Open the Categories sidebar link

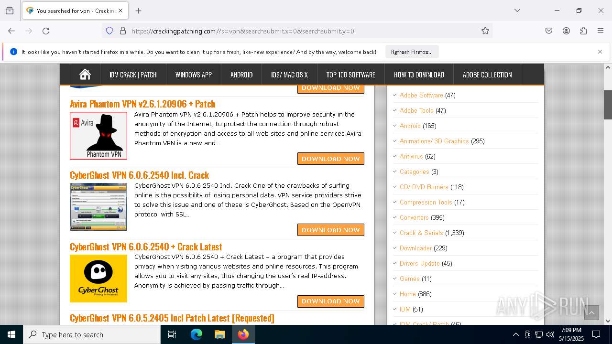[415, 172]
